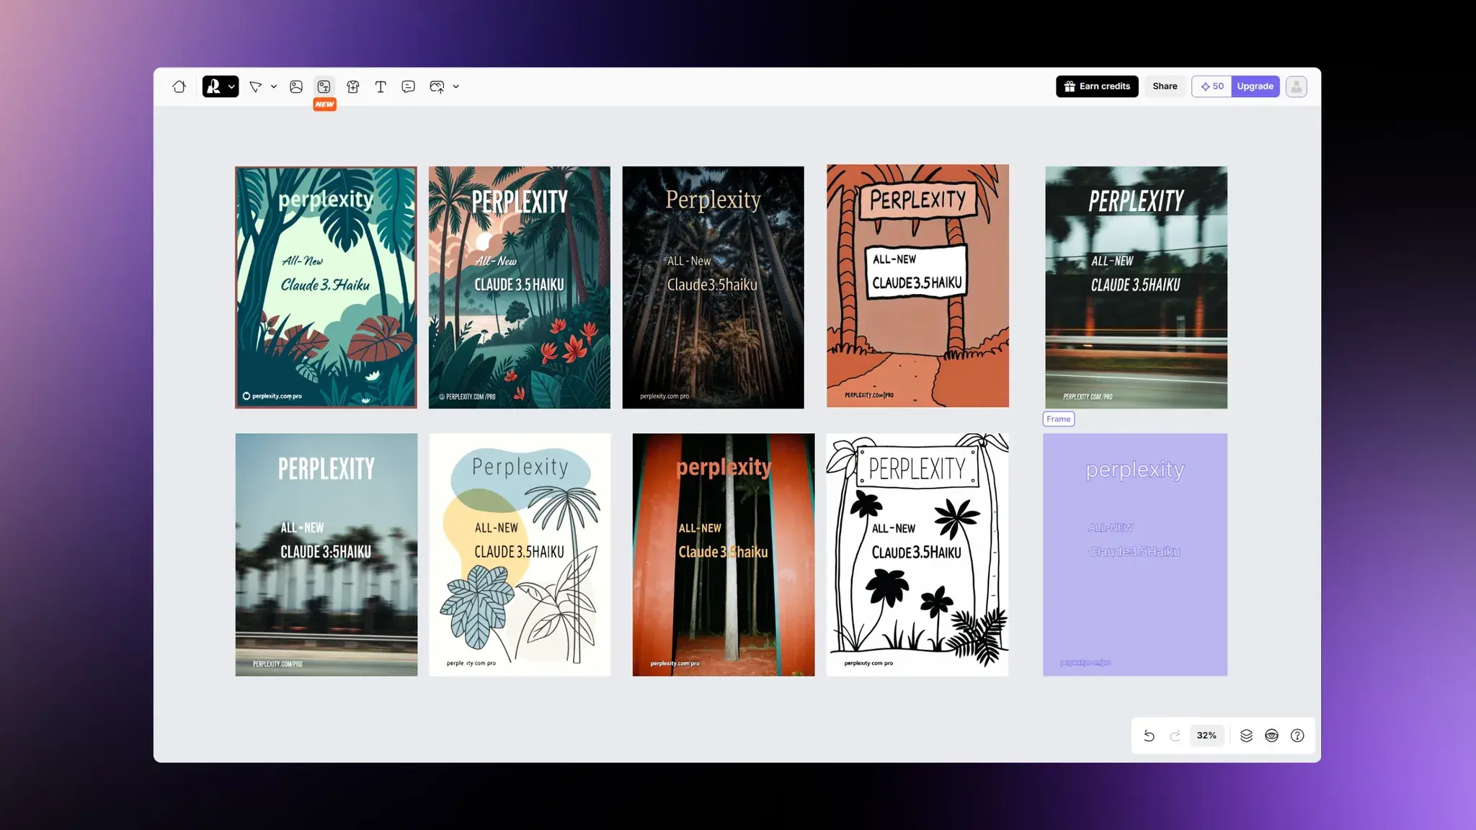The height and width of the screenshot is (830, 1476).
Task: Click 'ALL-NEW' text in lavender frame
Action: coord(1111,528)
